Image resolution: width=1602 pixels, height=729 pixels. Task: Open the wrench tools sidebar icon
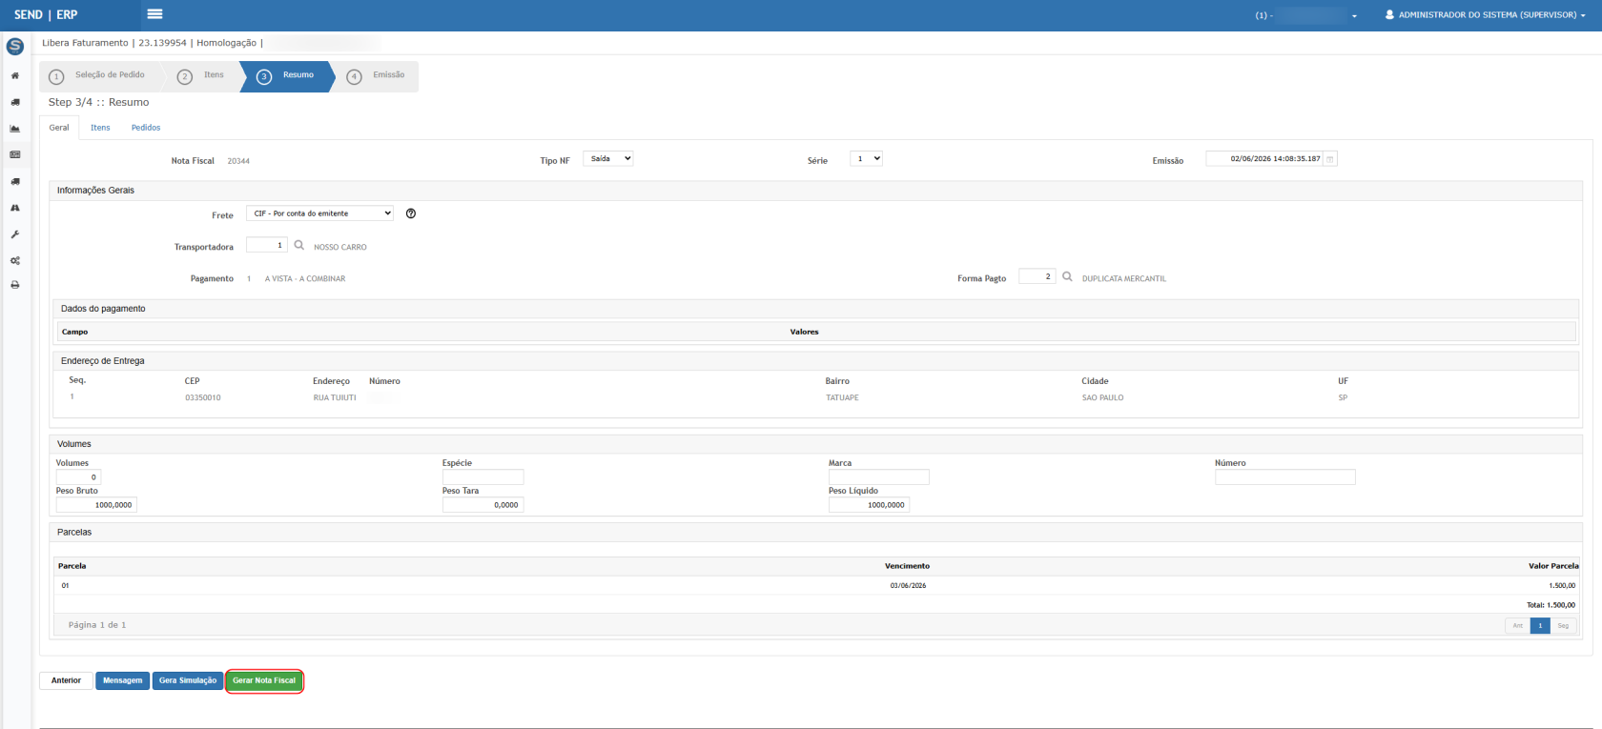pyautogui.click(x=15, y=234)
